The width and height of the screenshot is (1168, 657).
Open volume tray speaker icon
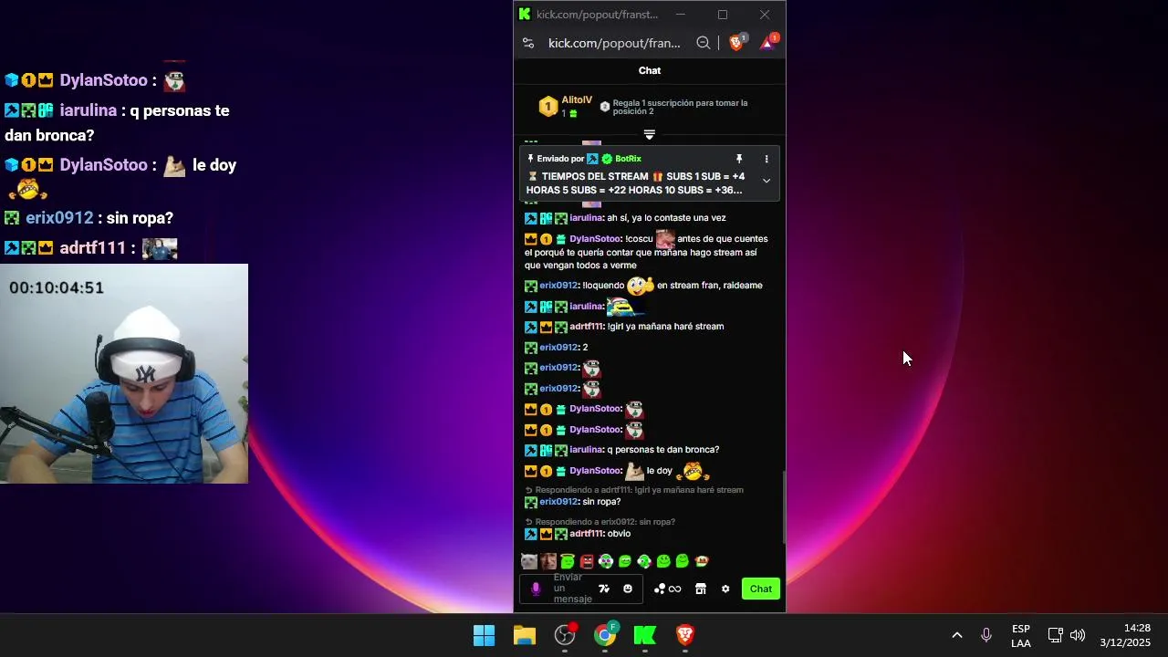tap(1078, 635)
